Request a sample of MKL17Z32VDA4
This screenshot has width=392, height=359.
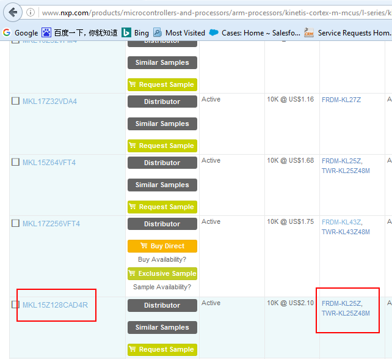(x=162, y=146)
